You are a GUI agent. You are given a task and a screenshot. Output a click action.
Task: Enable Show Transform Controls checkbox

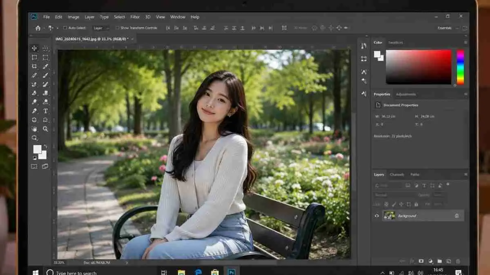pyautogui.click(x=117, y=28)
